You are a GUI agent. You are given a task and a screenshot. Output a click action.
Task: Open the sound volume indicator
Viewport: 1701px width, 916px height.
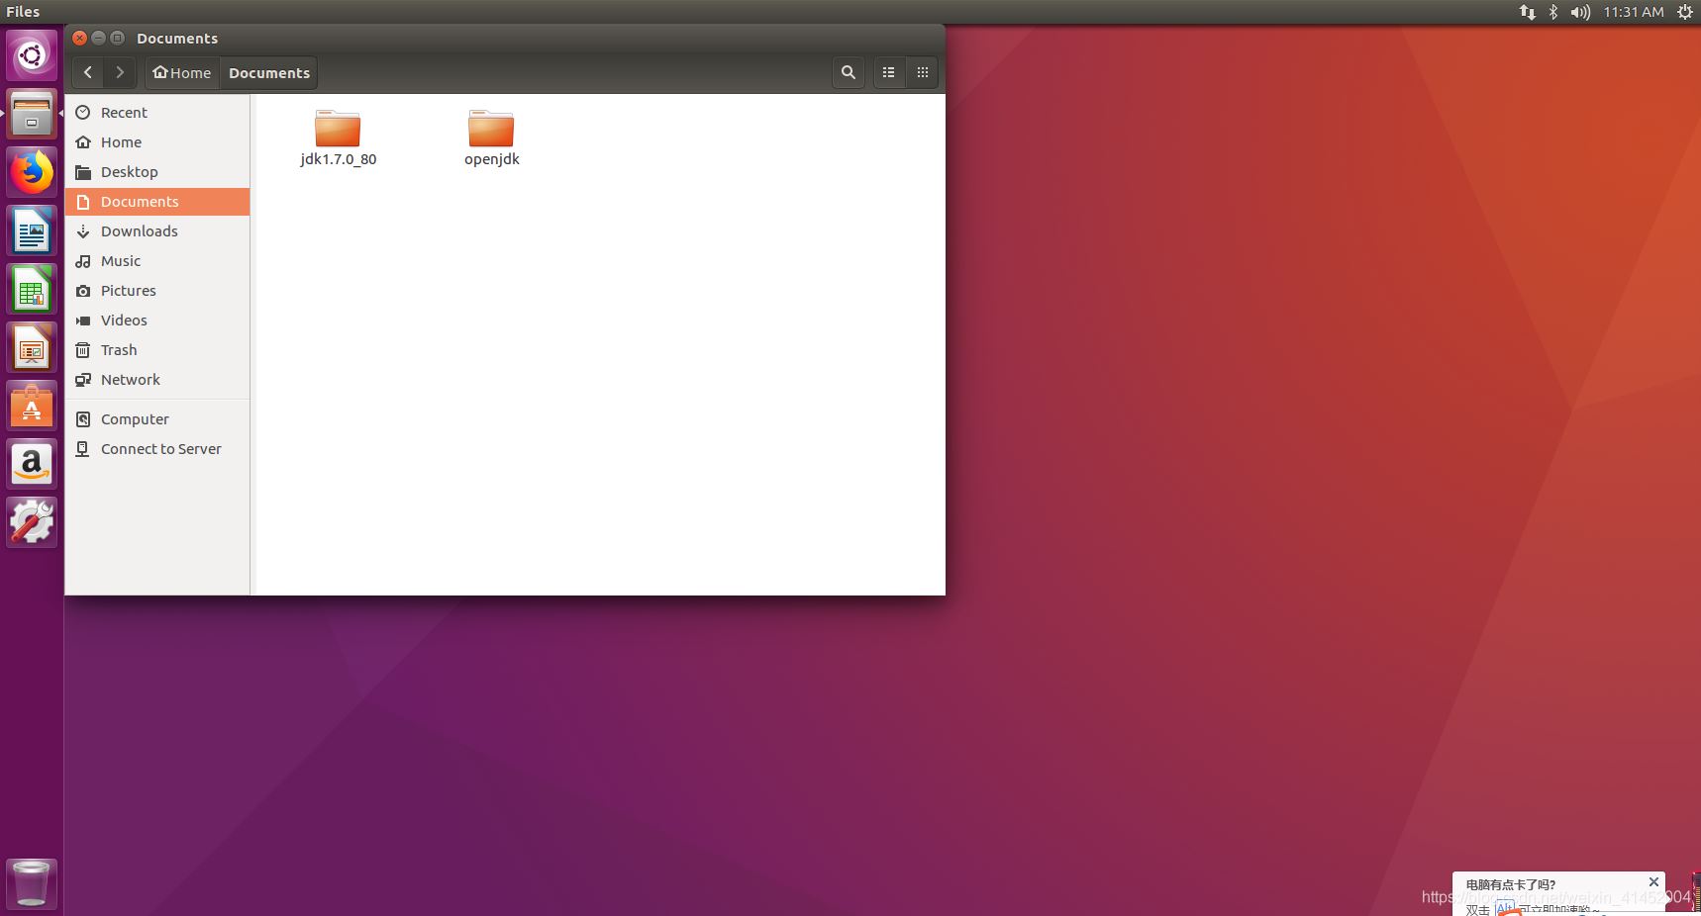[1580, 12]
